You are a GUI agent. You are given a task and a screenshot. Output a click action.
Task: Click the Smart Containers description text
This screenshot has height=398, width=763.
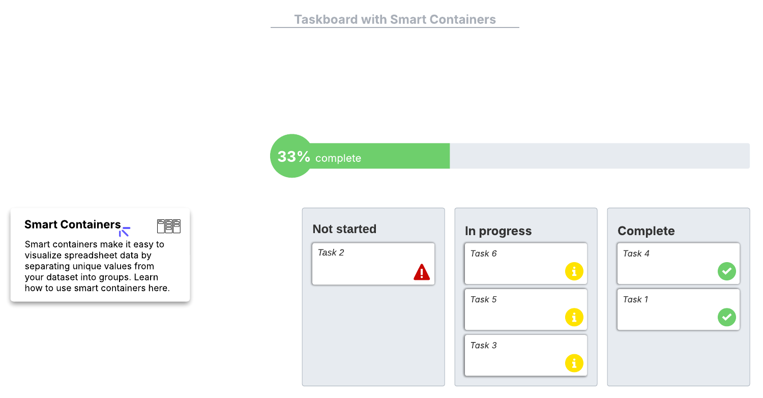click(97, 266)
